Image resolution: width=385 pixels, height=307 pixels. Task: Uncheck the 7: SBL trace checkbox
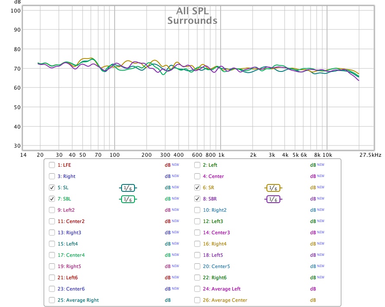(x=52, y=199)
